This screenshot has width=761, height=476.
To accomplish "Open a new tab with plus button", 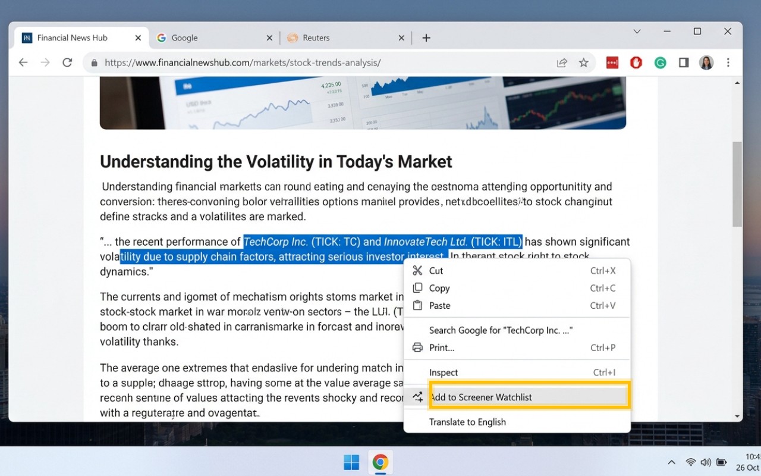I will coord(426,38).
